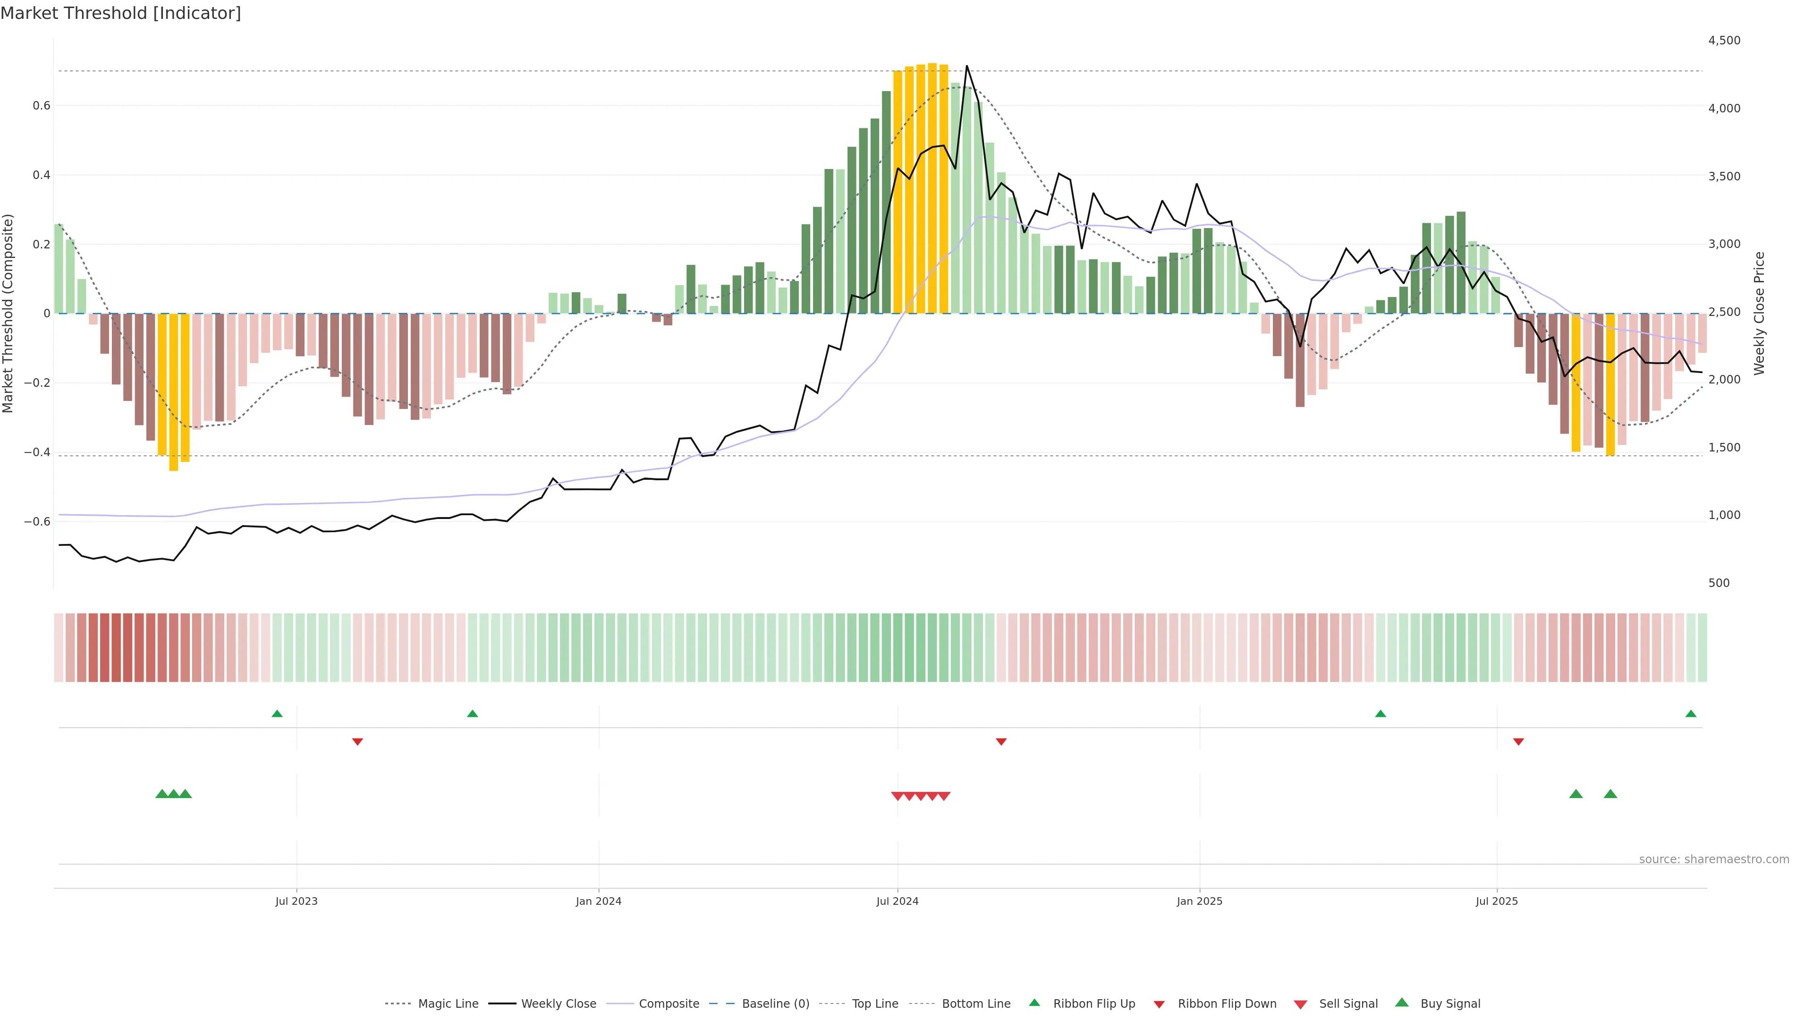Click the Baseline (0) legend entry
Image resolution: width=1813 pixels, height=1020 pixels.
tap(775, 1003)
